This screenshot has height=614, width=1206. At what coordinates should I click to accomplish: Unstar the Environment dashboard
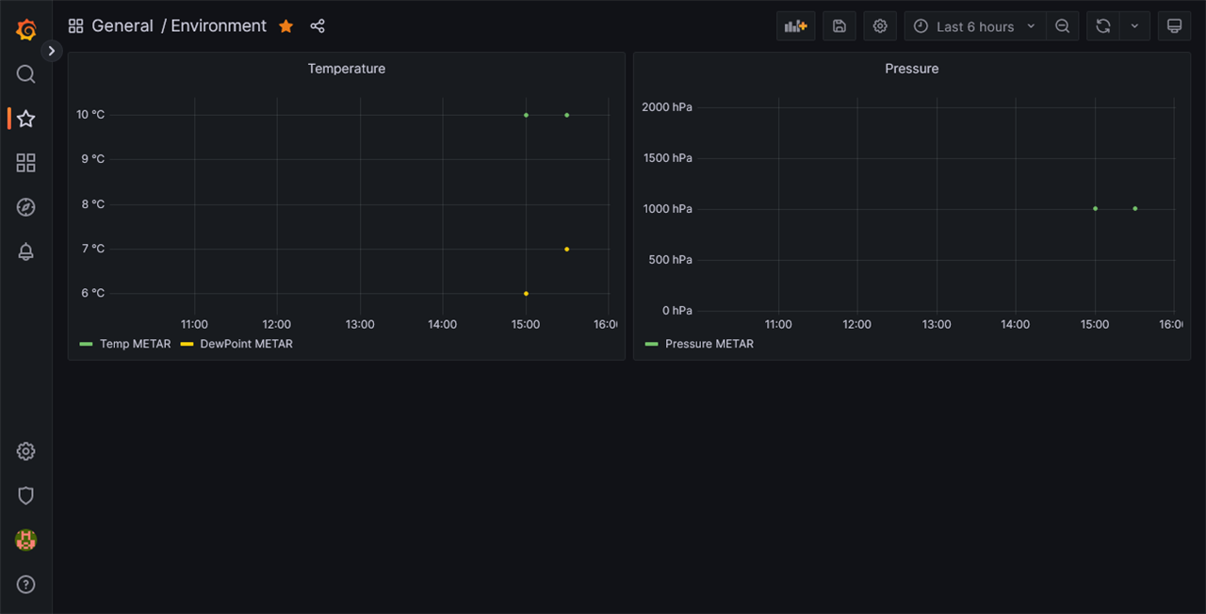(x=286, y=26)
